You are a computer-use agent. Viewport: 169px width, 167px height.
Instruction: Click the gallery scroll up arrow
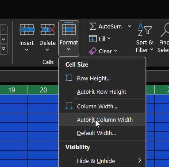click(4, 30)
